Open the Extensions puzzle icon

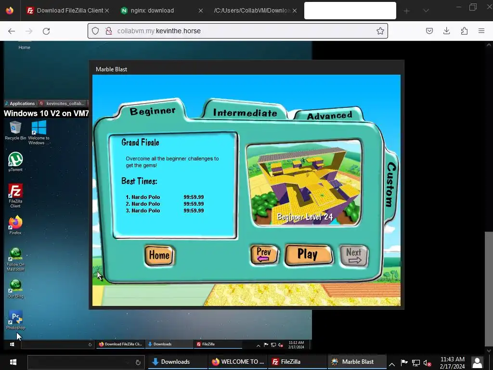(x=464, y=31)
